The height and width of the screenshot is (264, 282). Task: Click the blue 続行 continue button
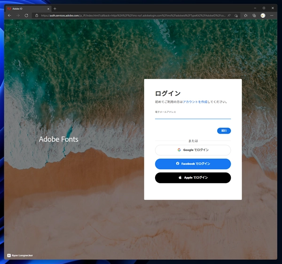pos(224,130)
